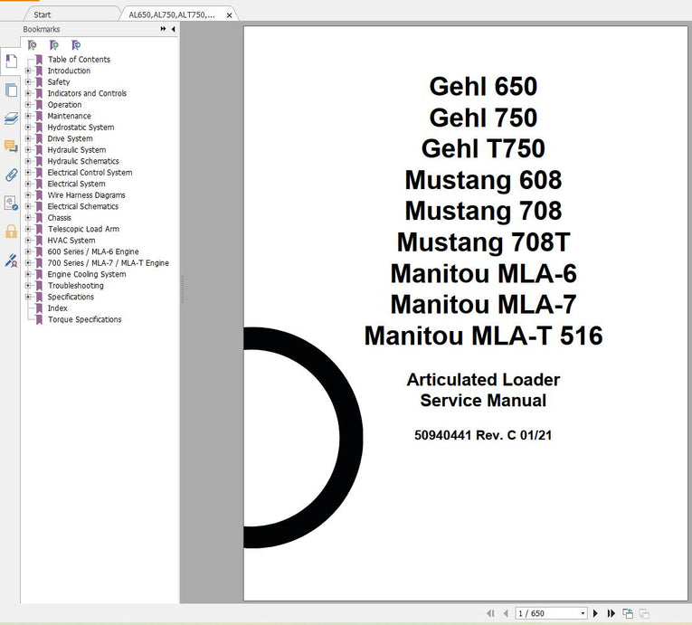
Task: Open the page number dropdown
Action: click(x=583, y=613)
